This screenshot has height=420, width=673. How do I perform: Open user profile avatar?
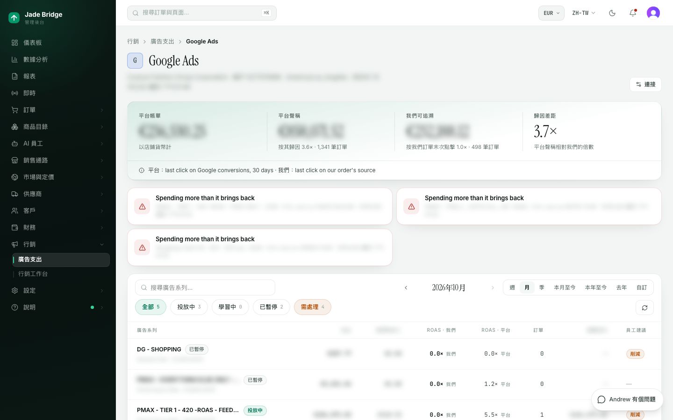coord(653,13)
